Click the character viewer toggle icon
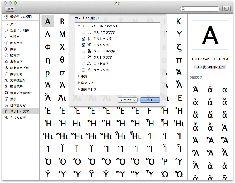Image resolution: width=235 pixels, height=183 pixels. [226, 9]
